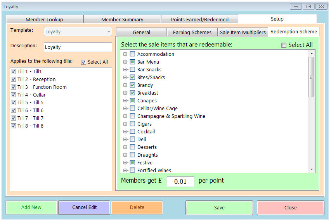The image size is (331, 221).
Task: Open Sale Item Multipliers tab
Action: (243, 32)
